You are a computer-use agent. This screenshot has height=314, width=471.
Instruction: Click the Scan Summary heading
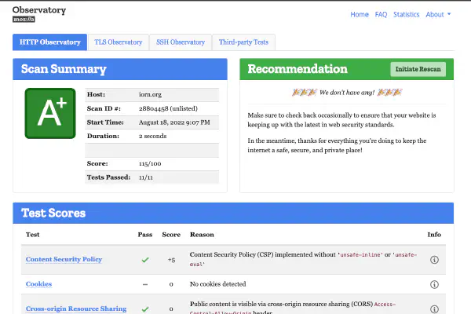(x=64, y=69)
